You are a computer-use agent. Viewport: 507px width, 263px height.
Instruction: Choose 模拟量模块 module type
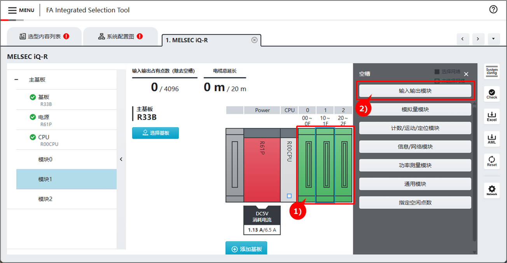point(415,109)
